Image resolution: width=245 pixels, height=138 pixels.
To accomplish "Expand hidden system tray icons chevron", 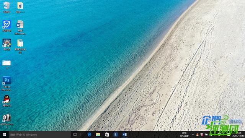I will tap(193, 135).
